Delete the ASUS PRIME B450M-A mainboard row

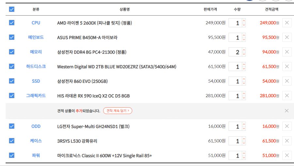pyautogui.click(x=287, y=38)
